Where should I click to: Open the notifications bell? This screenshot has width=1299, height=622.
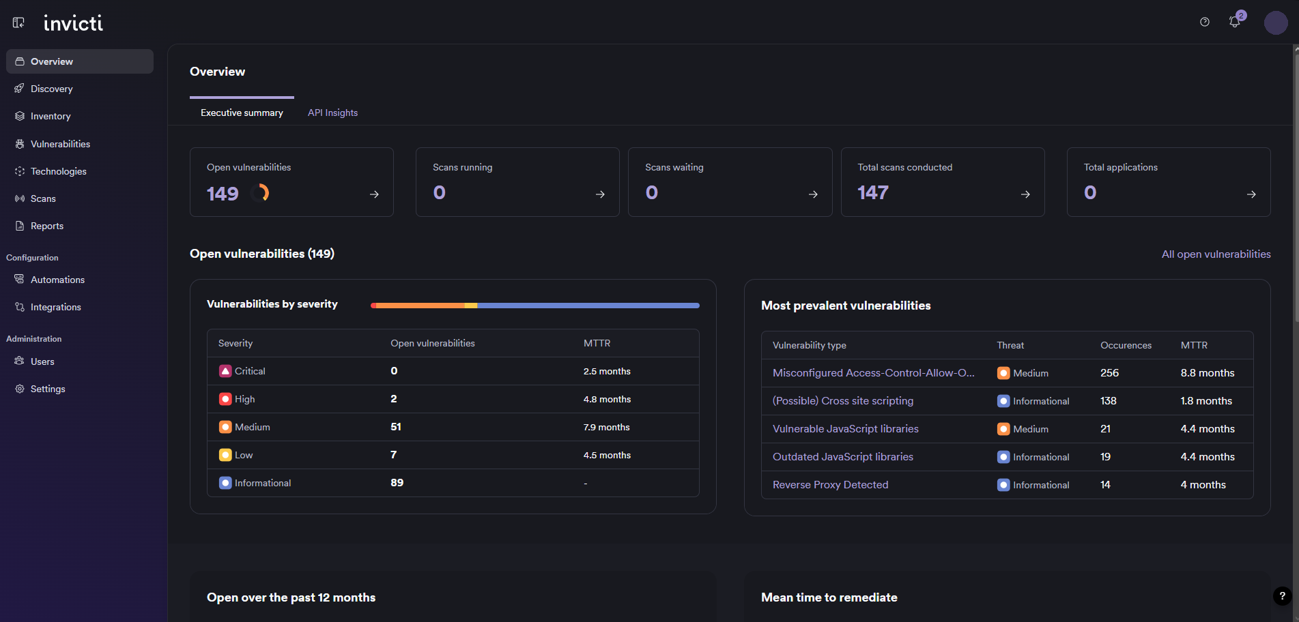coord(1235,22)
